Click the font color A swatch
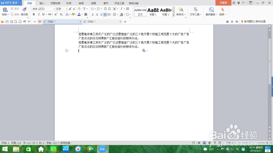 click(x=79, y=14)
